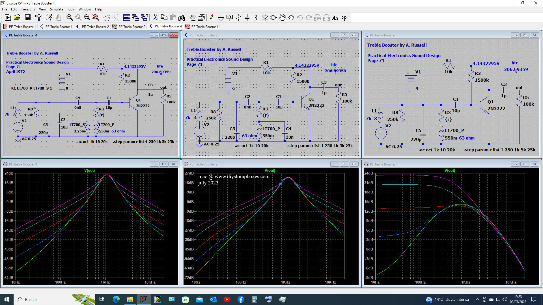Place a Ground symbol
543x305 pixels.
pos(221,18)
